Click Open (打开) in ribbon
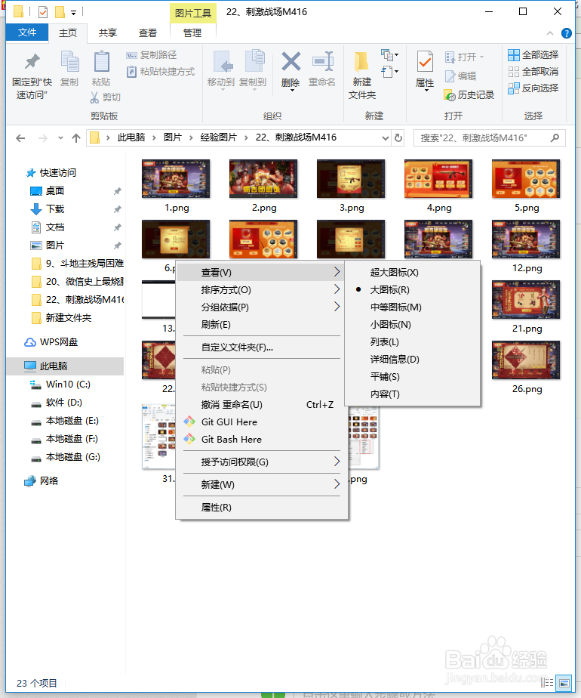The height and width of the screenshot is (698, 581). pos(465,57)
